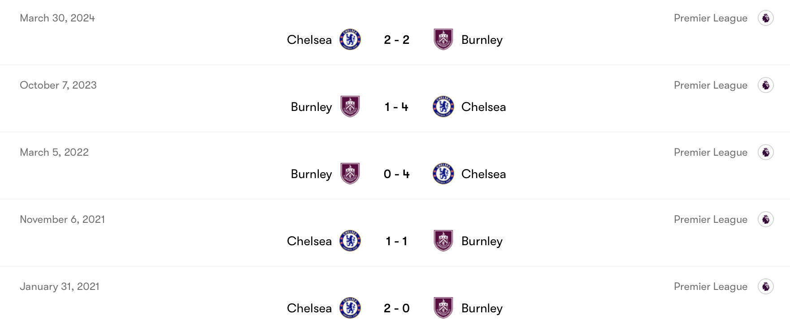This screenshot has width=790, height=332.
Task: Open the Burnley team name in the October 2023 fixture
Action: tap(311, 106)
